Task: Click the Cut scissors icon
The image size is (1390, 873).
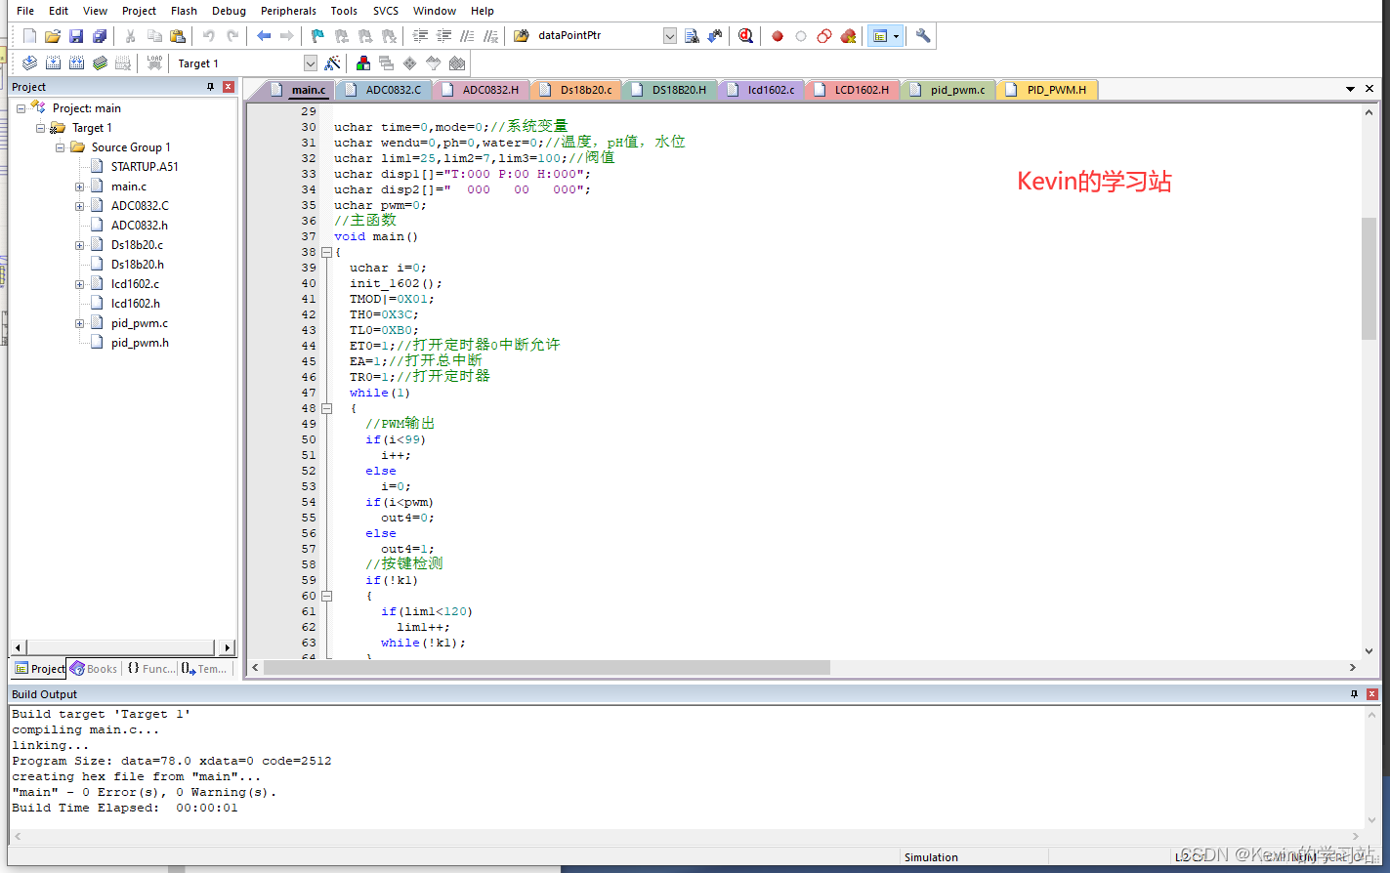Action: point(130,36)
